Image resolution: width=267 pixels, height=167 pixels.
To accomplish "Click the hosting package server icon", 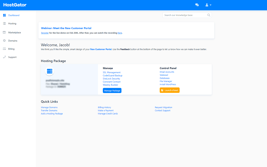I will click(x=50, y=71).
